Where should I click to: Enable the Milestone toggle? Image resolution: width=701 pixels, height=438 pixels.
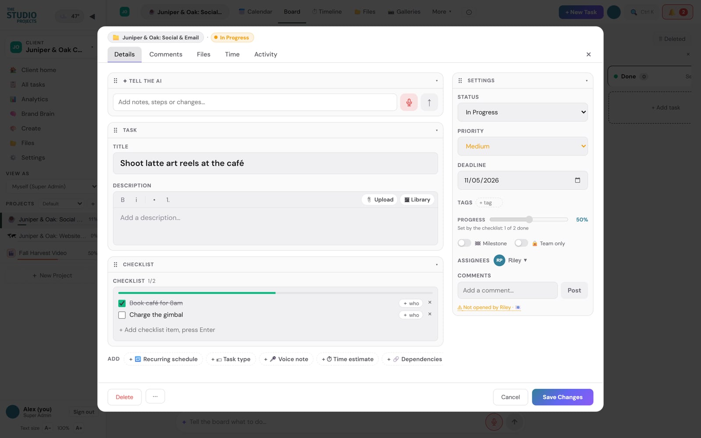(x=464, y=243)
